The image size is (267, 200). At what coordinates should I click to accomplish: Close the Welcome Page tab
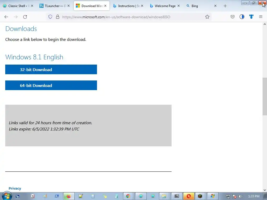179,6
